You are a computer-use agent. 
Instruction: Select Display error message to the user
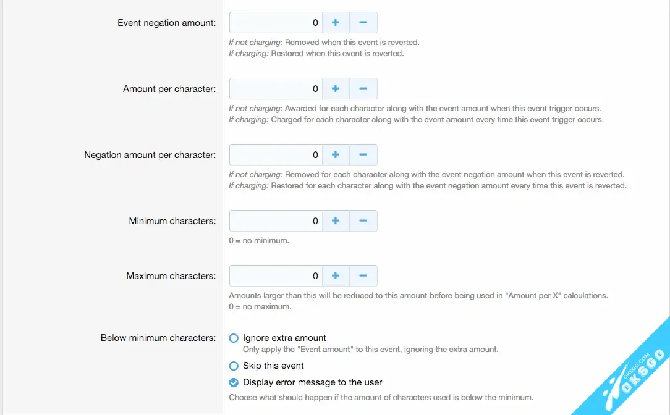pyautogui.click(x=234, y=382)
